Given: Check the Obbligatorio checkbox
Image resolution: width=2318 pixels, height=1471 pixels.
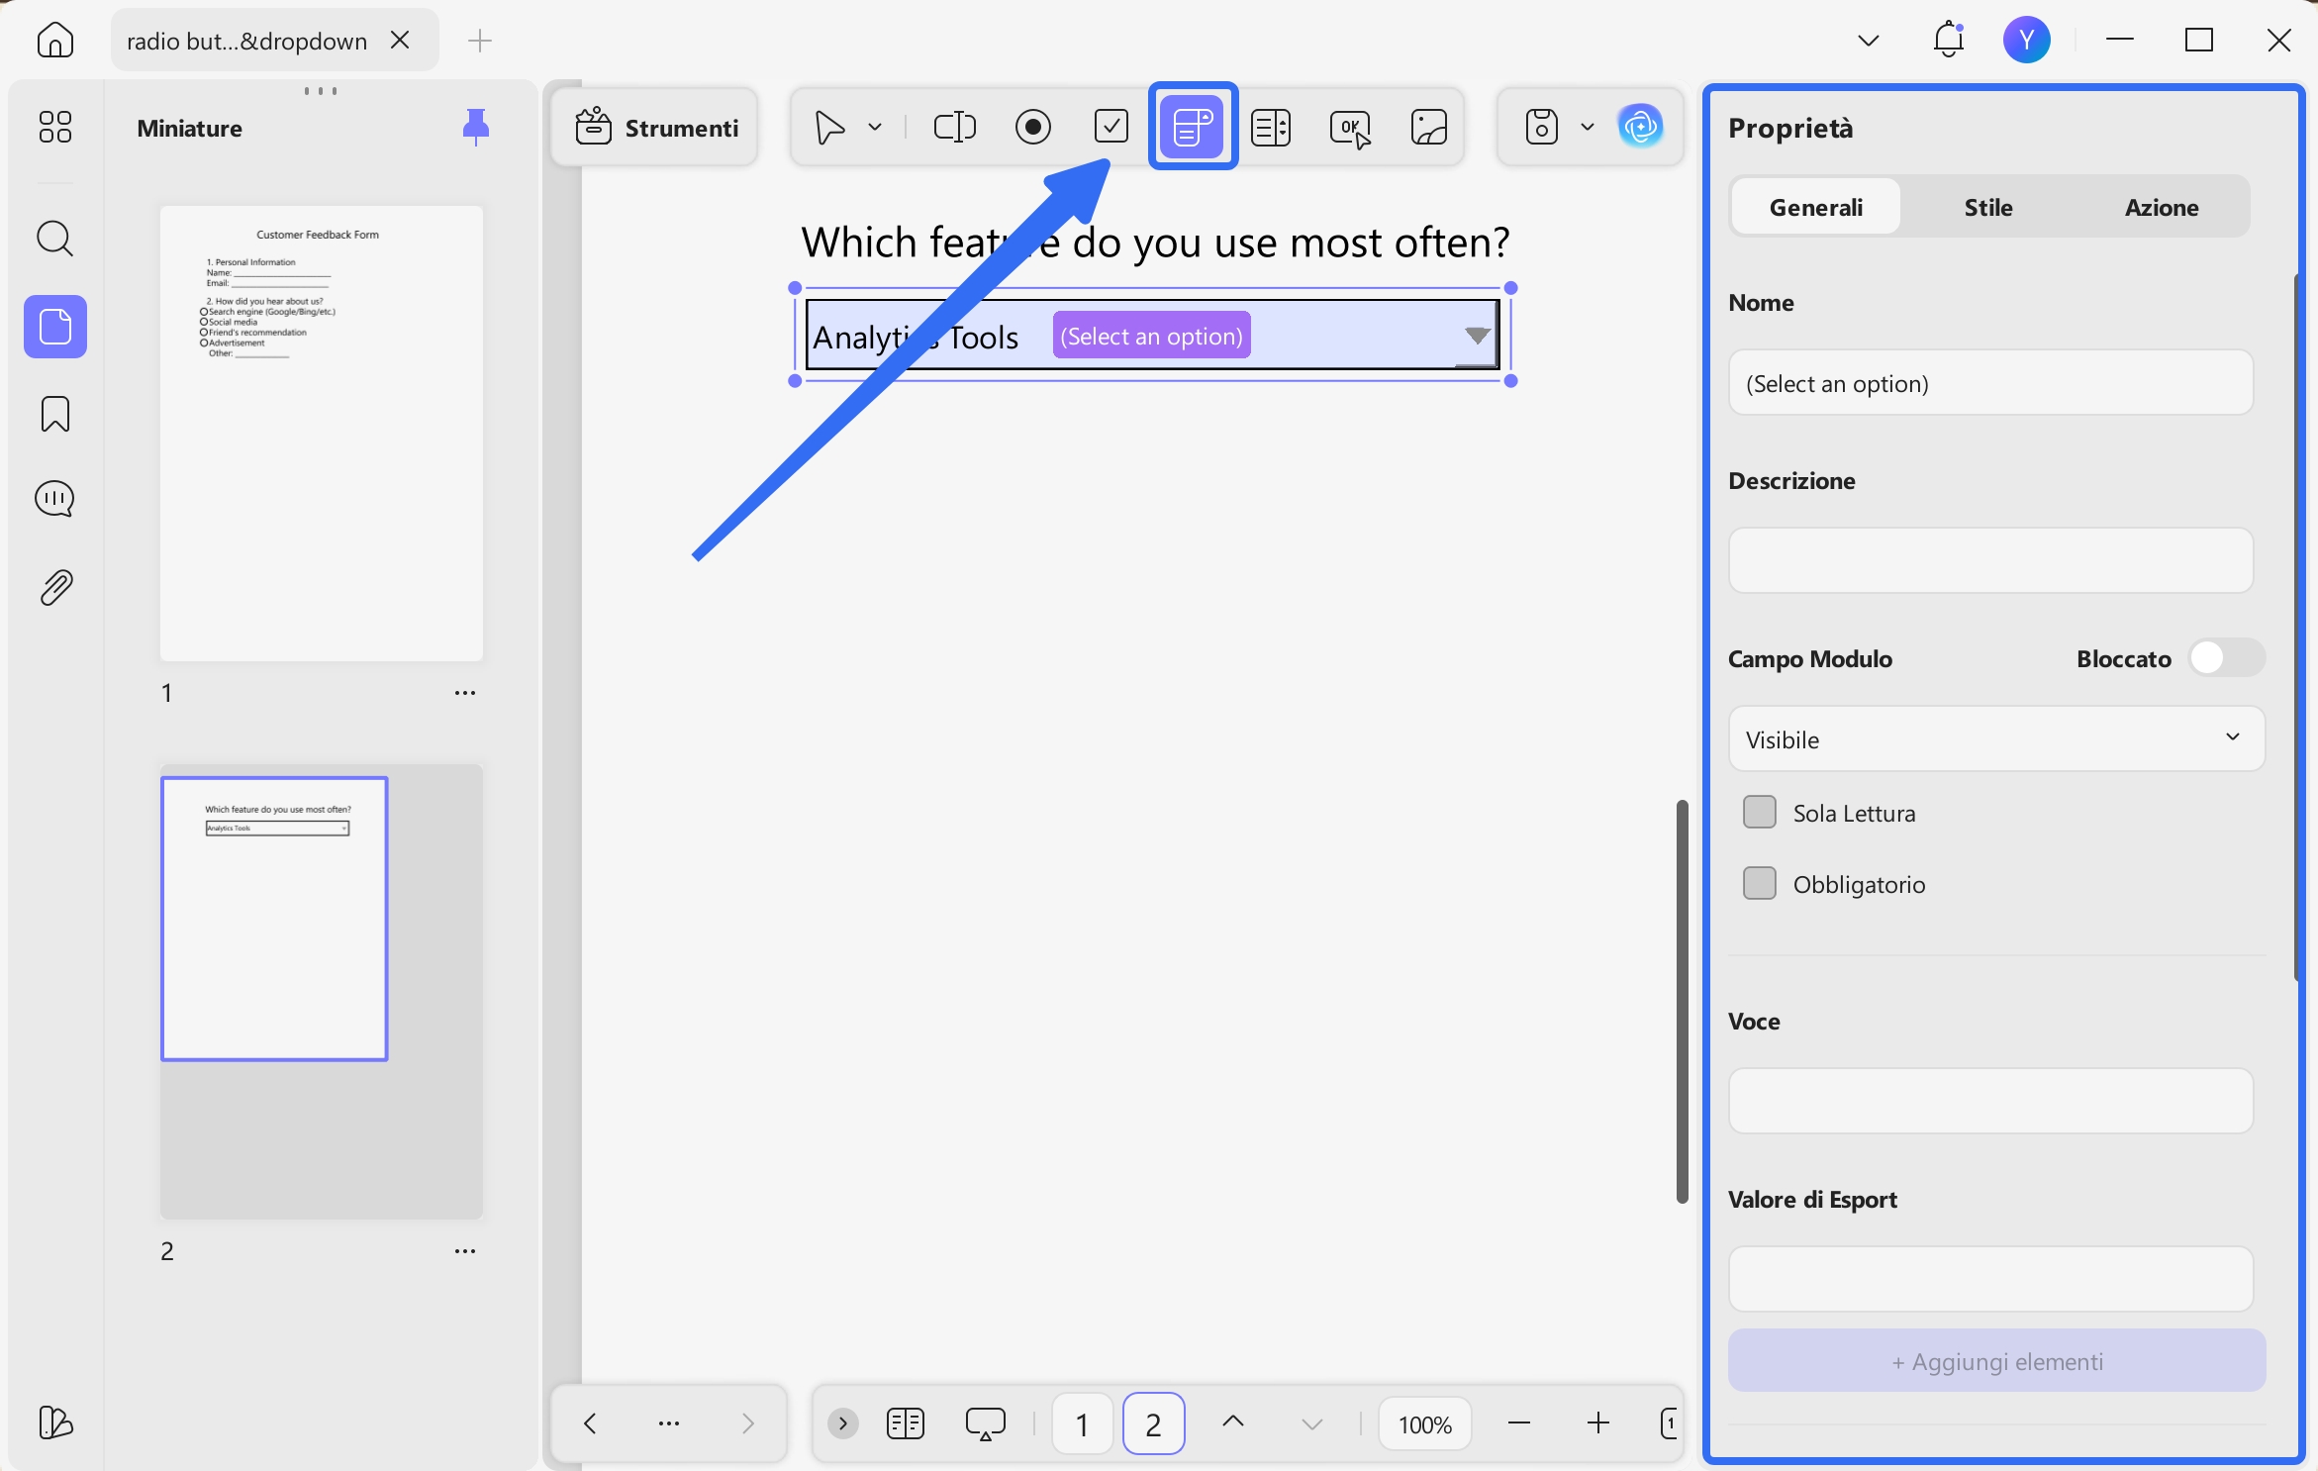Looking at the screenshot, I should pyautogui.click(x=1759, y=884).
